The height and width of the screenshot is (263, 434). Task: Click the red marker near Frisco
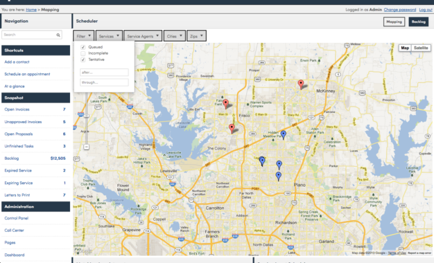pyautogui.click(x=225, y=104)
